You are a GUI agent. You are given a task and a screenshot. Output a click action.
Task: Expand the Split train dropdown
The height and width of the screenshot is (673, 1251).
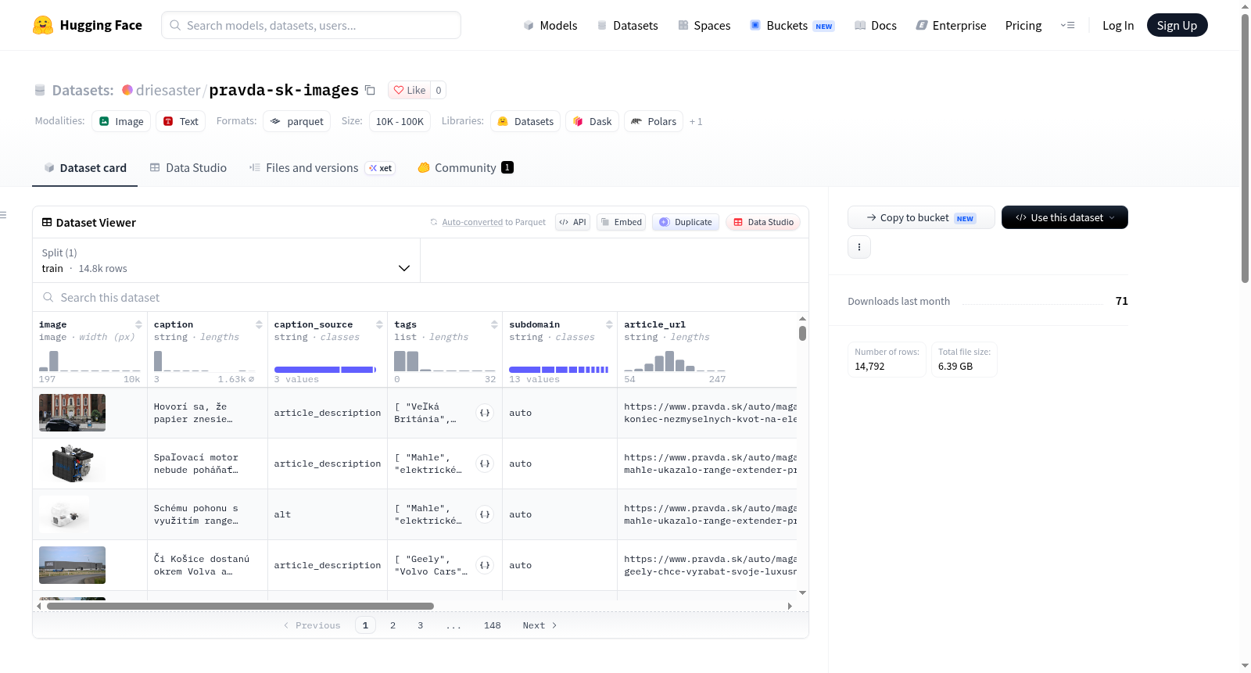(x=226, y=260)
